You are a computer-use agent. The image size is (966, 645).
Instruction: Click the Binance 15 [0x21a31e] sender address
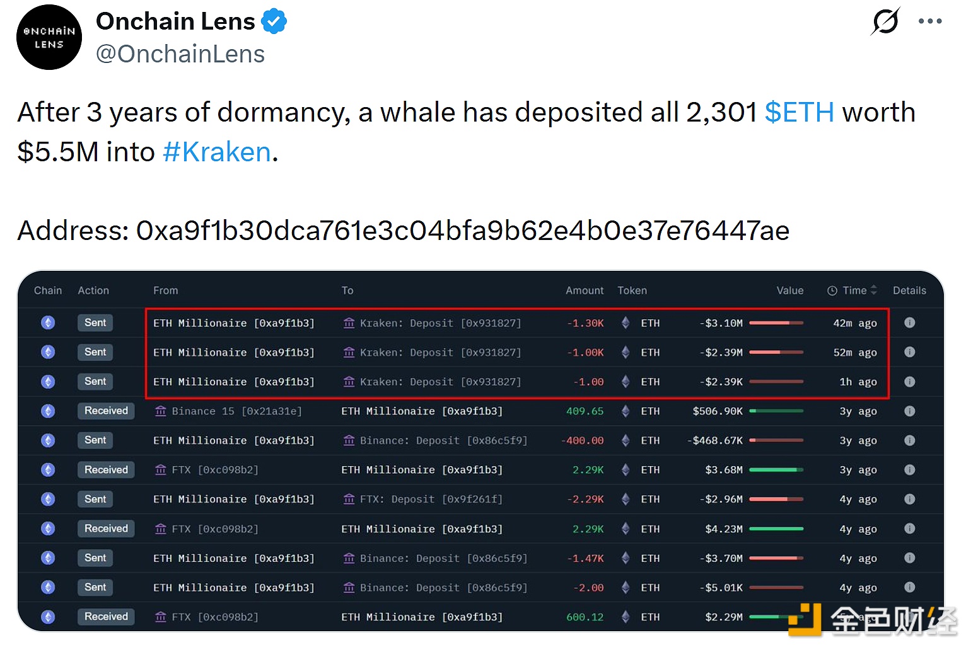click(x=236, y=411)
